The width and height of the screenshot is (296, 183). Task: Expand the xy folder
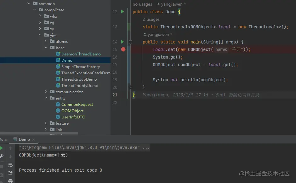(40, 29)
